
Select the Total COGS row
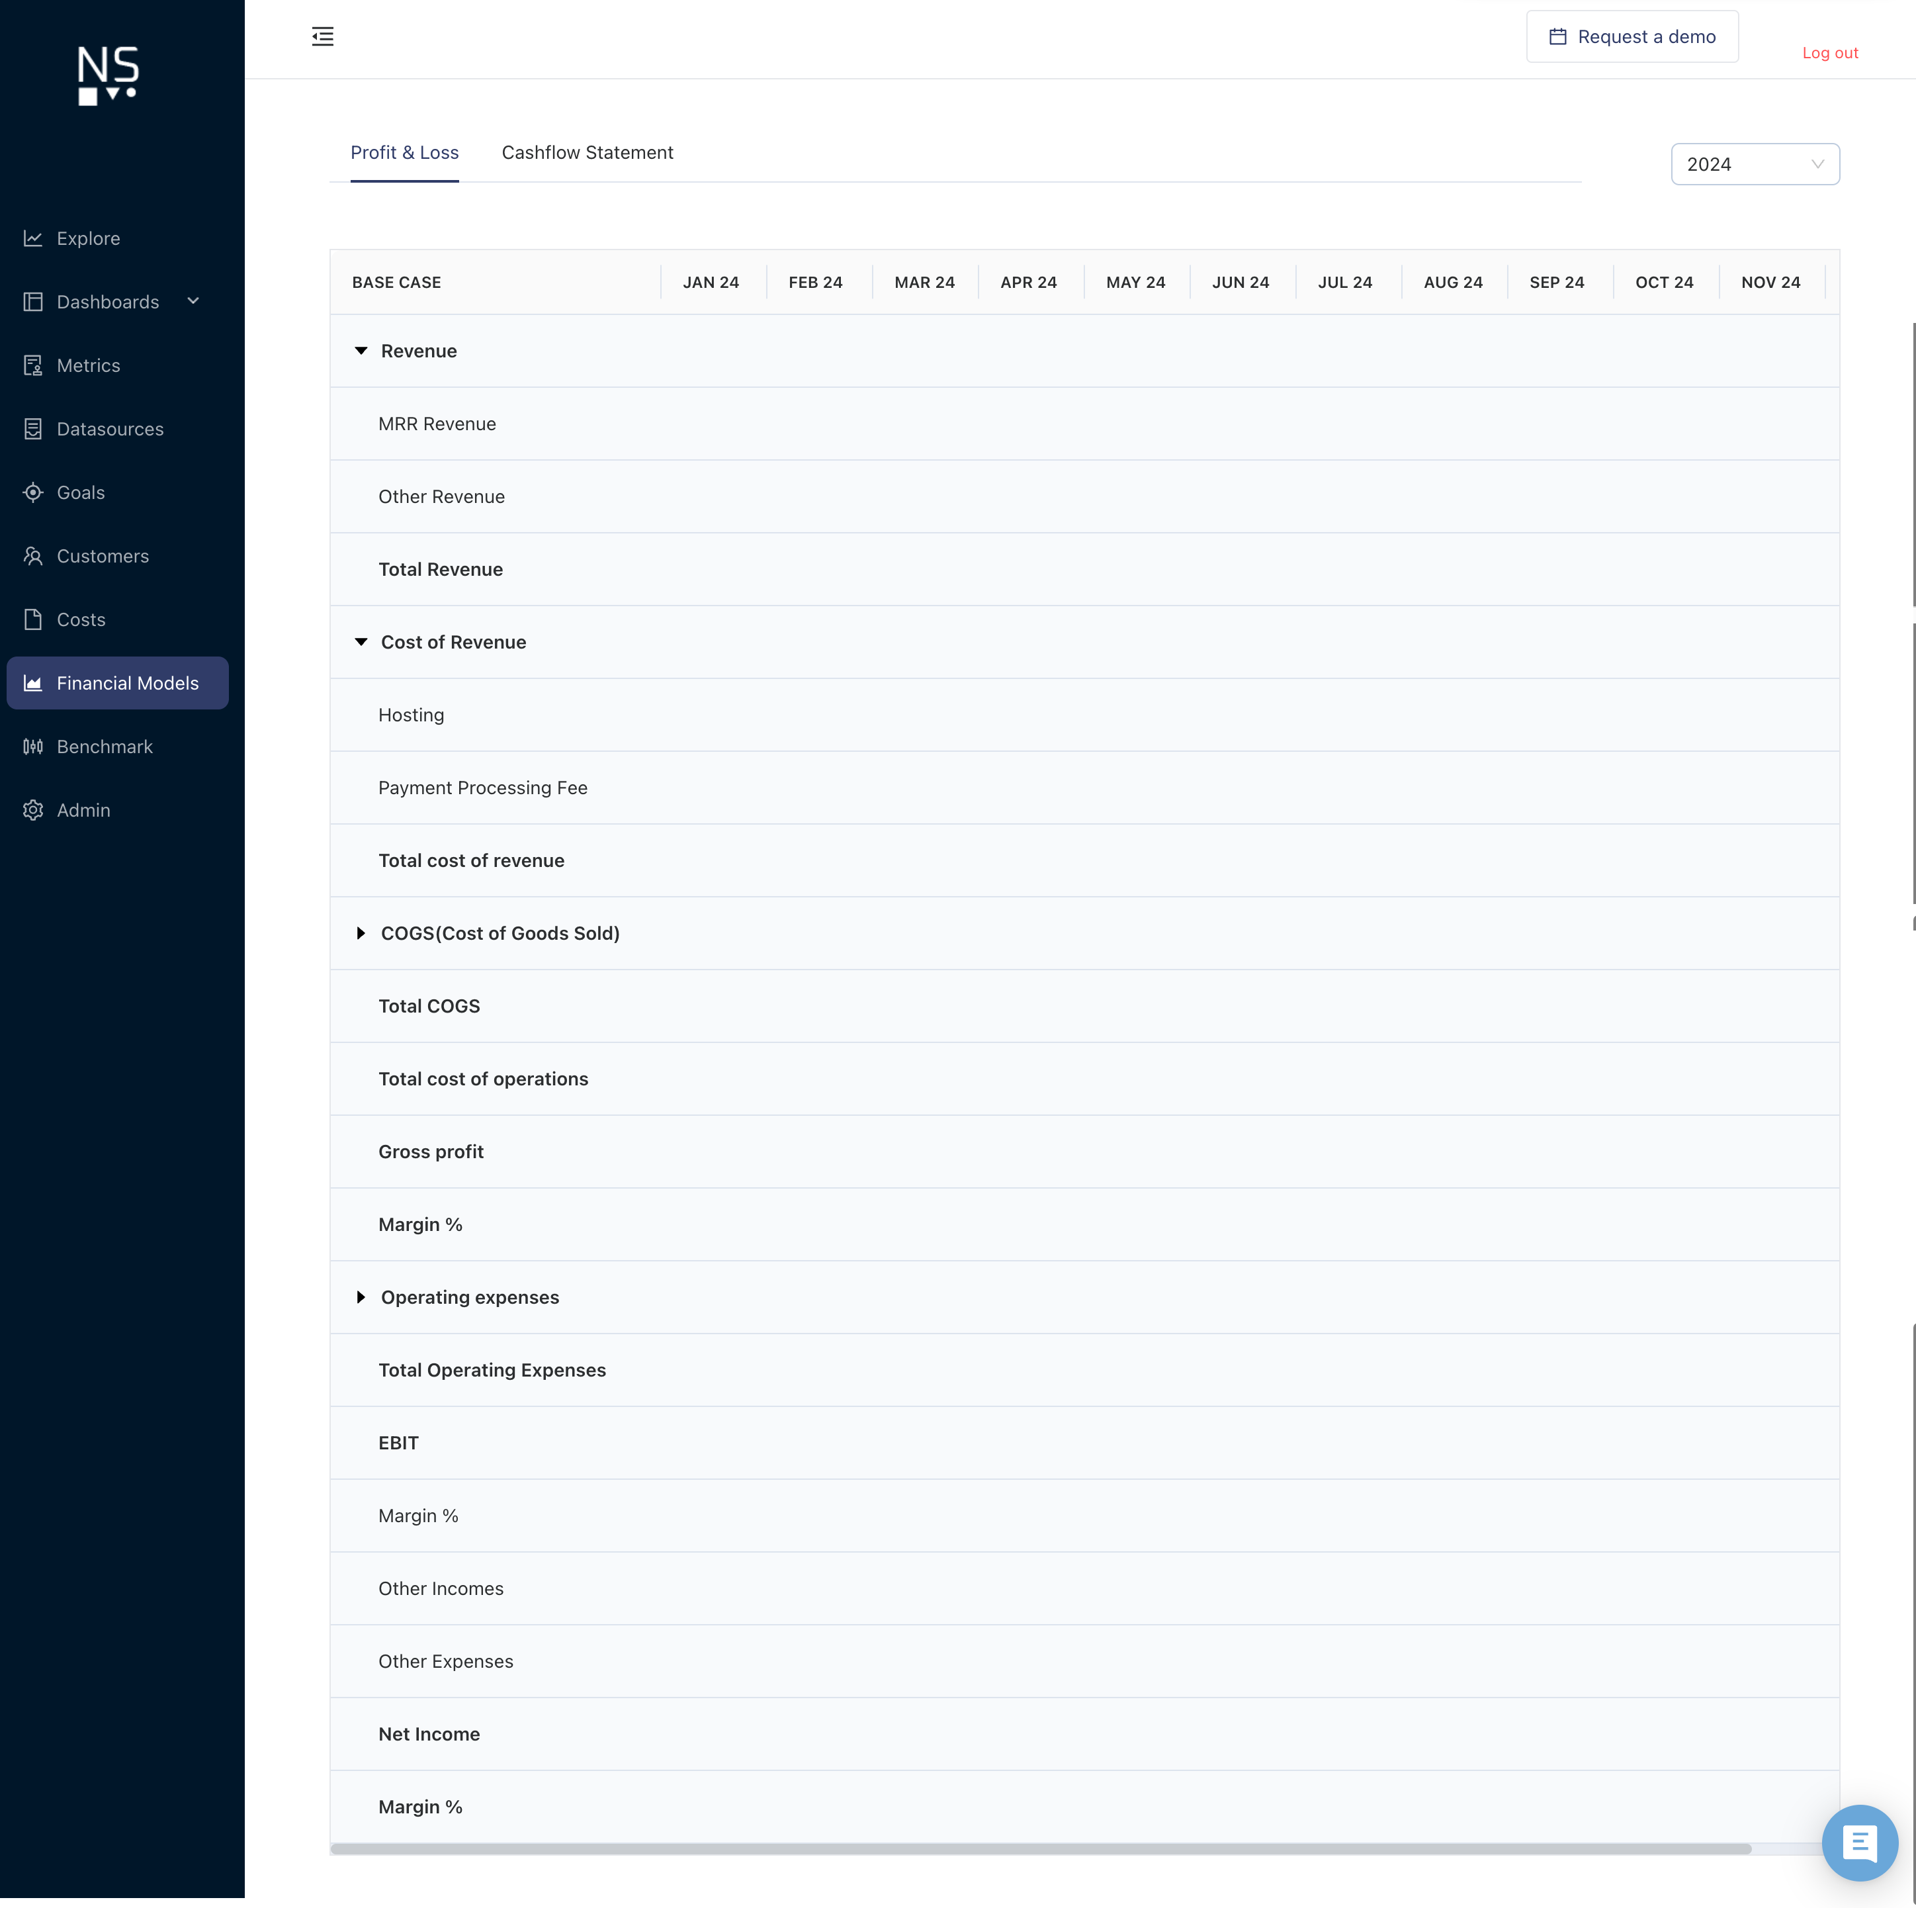click(1084, 1006)
